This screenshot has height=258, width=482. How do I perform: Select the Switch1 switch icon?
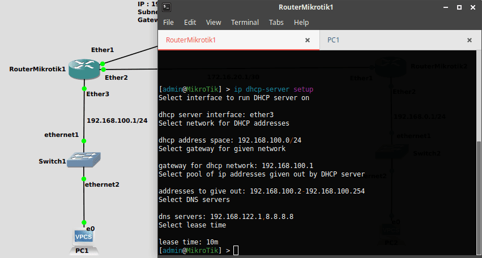84,160
